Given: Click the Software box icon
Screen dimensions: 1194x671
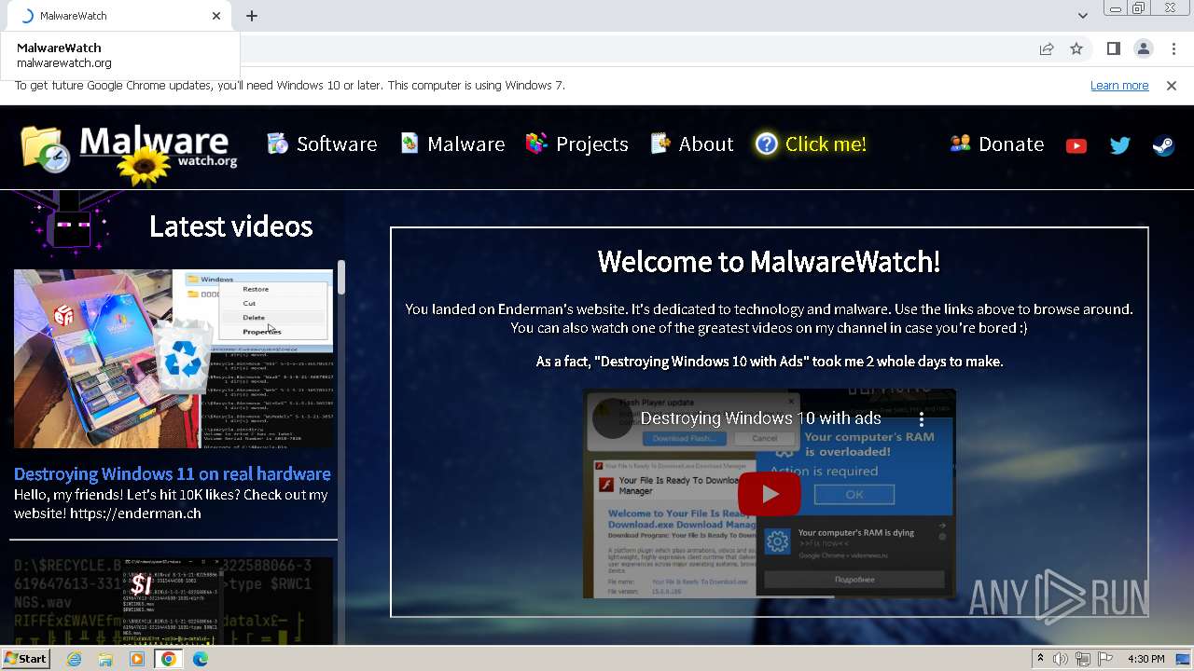Looking at the screenshot, I should [x=277, y=143].
